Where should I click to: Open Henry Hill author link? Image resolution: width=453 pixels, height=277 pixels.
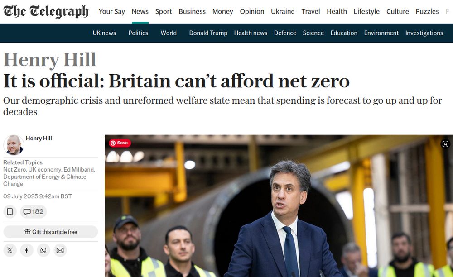(x=39, y=138)
